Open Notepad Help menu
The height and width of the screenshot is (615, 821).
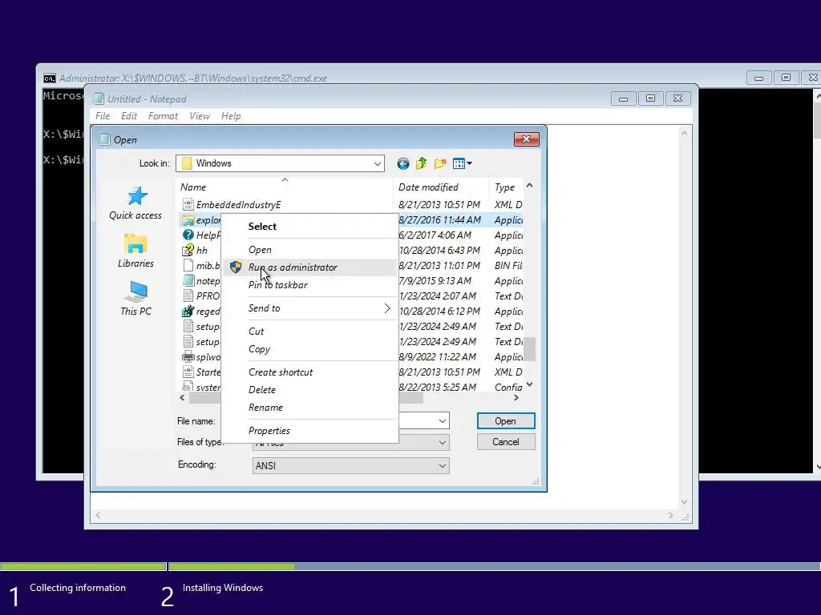point(231,116)
